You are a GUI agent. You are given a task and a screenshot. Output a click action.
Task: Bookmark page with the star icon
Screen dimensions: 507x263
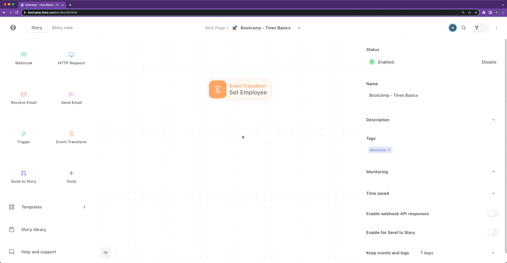click(476, 12)
